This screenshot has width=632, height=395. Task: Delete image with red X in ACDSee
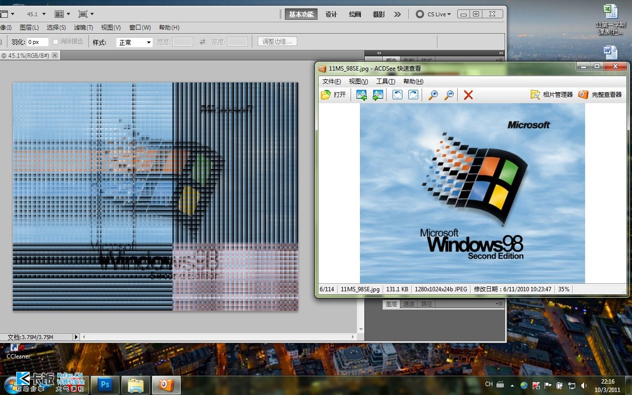coord(469,95)
